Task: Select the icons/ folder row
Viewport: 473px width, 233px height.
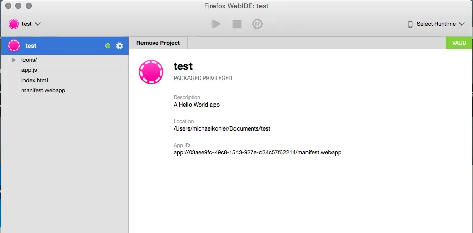Action: click(64, 60)
